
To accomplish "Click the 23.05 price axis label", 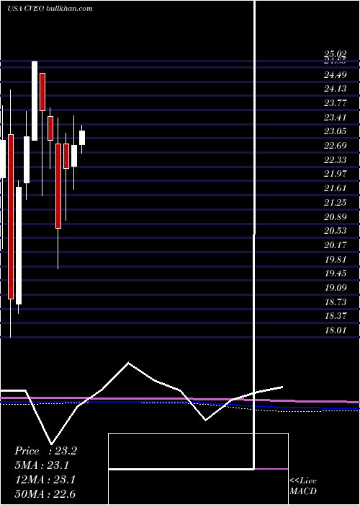I will click(336, 131).
